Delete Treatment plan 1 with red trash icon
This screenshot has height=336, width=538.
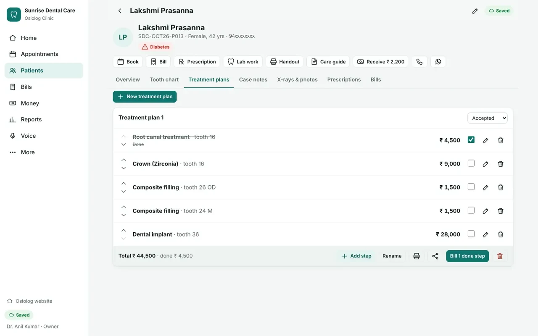pos(500,256)
